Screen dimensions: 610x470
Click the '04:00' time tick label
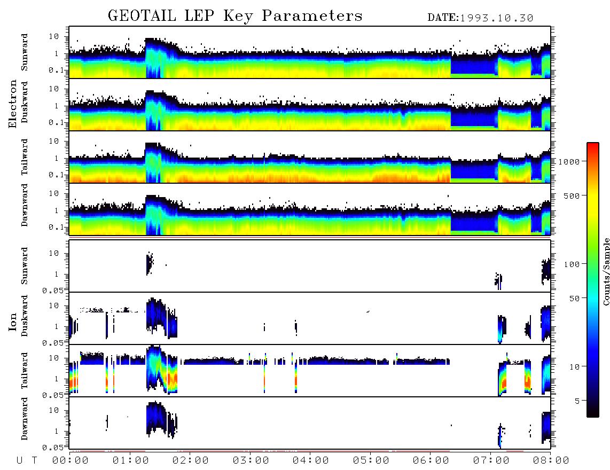[311, 461]
